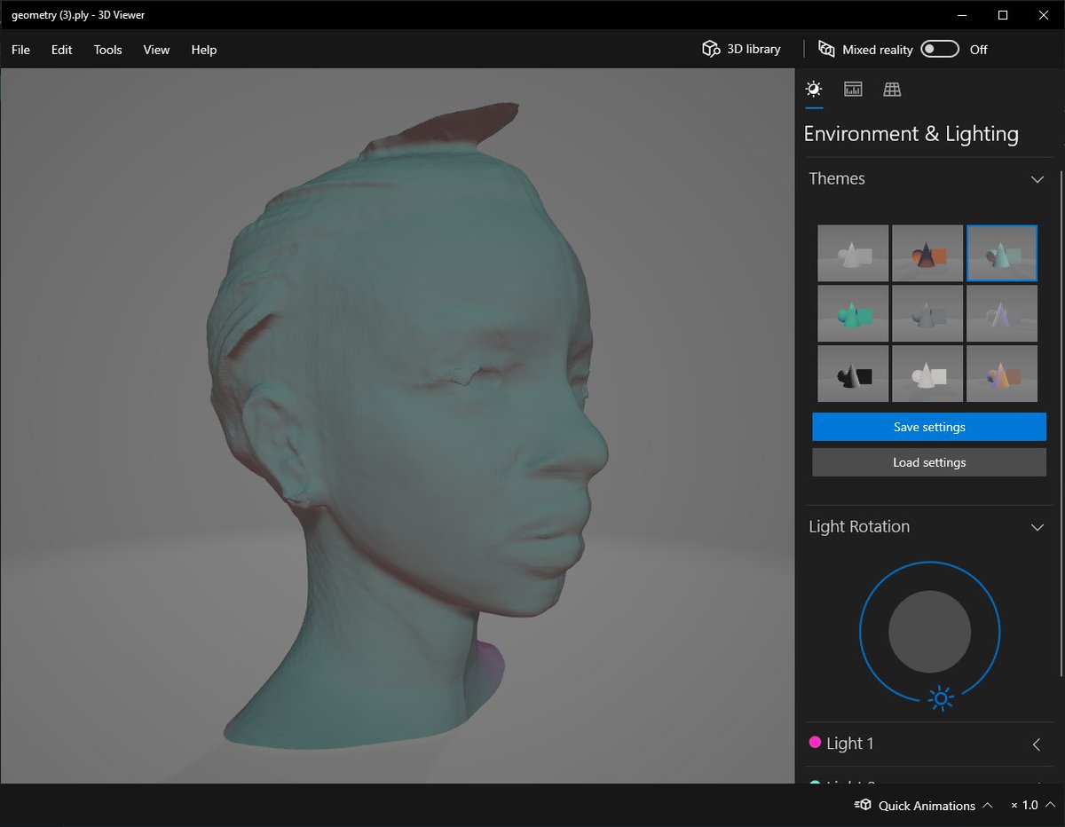
Task: Click the Light 1 label
Action: pyautogui.click(x=850, y=744)
